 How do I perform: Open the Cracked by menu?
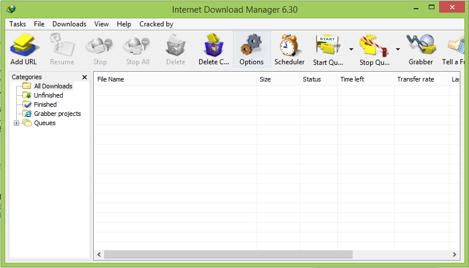156,24
